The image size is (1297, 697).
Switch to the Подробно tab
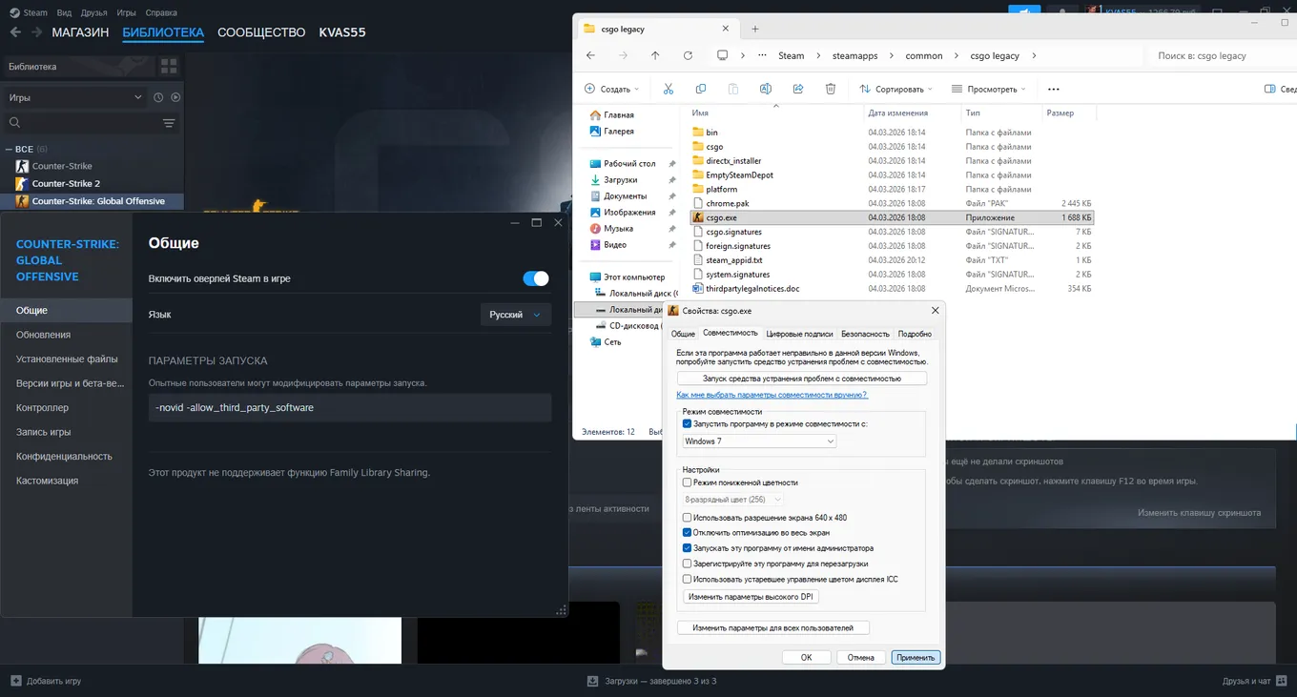click(915, 334)
